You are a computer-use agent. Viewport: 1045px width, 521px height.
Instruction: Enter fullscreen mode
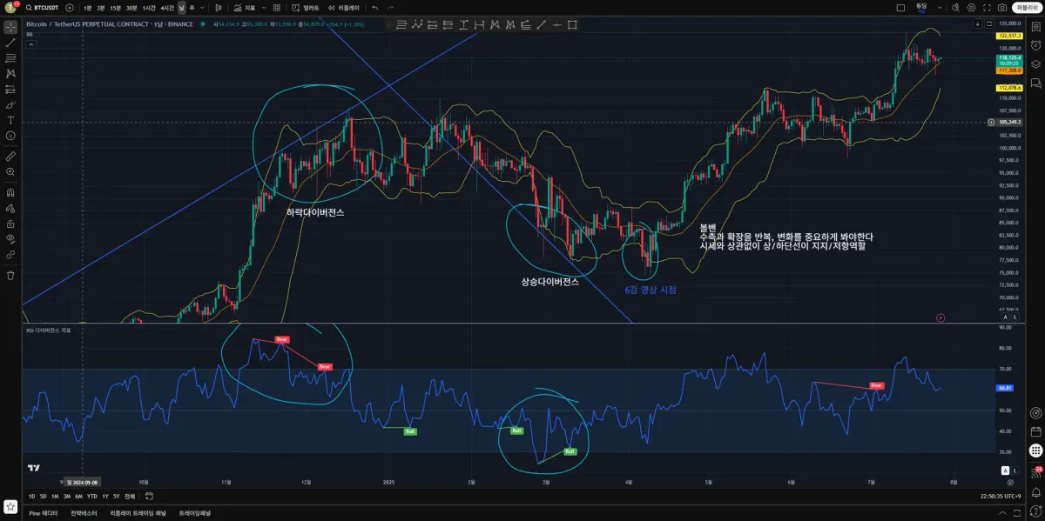coord(988,7)
